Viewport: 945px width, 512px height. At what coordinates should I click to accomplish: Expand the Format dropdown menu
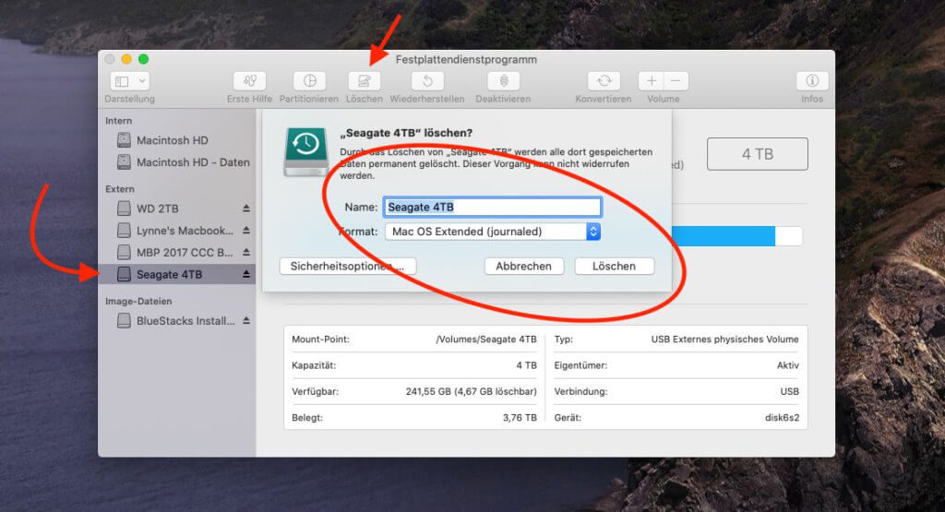click(593, 232)
